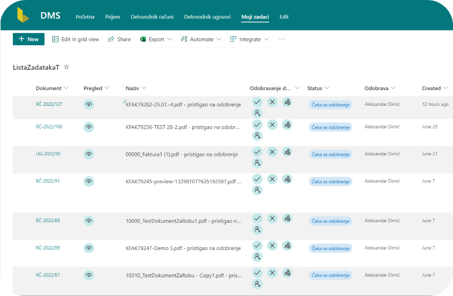453x296 pixels.
Task: Click the delegate people icon for UG-2022/95
Action: click(287, 152)
